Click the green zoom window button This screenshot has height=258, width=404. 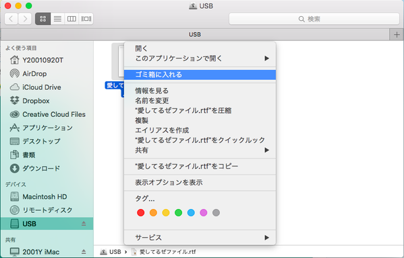point(29,5)
